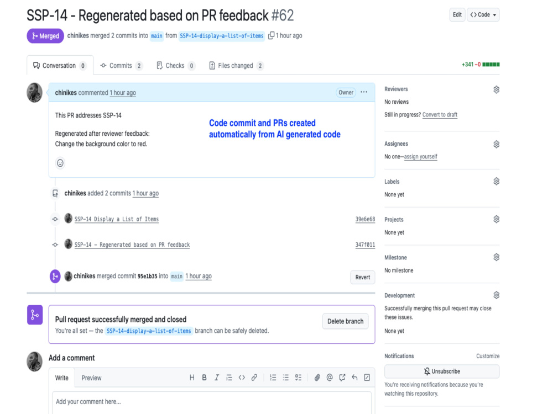Insert a bulleted list icon

coord(286,378)
